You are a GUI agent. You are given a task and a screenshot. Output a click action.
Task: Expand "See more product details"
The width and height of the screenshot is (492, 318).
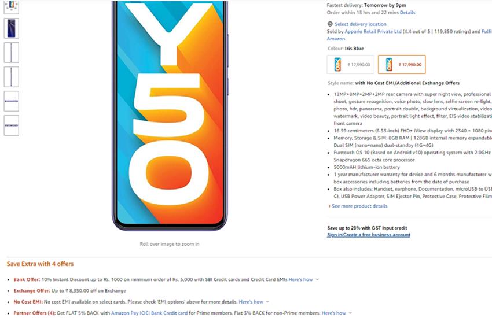click(359, 206)
